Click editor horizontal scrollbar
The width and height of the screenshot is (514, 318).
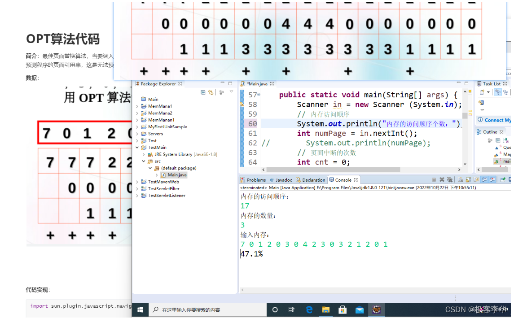[x=333, y=170]
